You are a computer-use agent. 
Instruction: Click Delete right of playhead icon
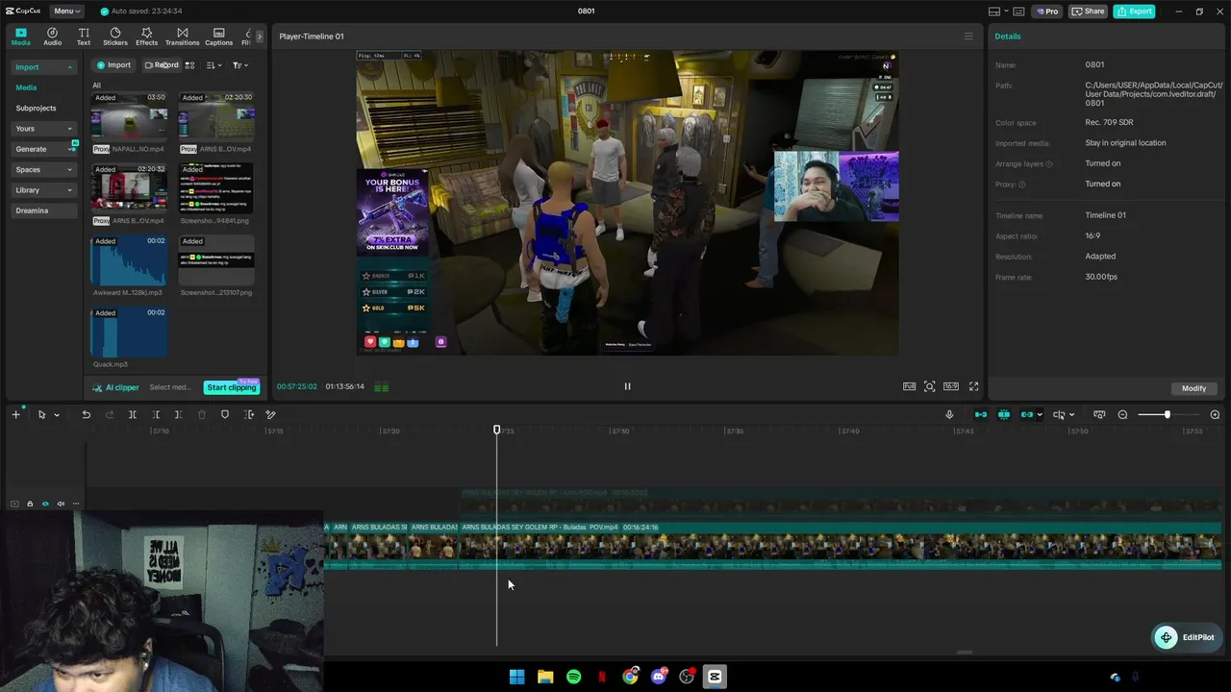pos(178,414)
